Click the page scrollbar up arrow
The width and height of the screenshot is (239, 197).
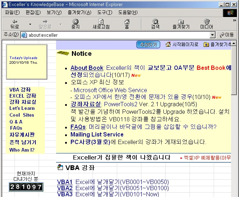click(x=234, y=44)
